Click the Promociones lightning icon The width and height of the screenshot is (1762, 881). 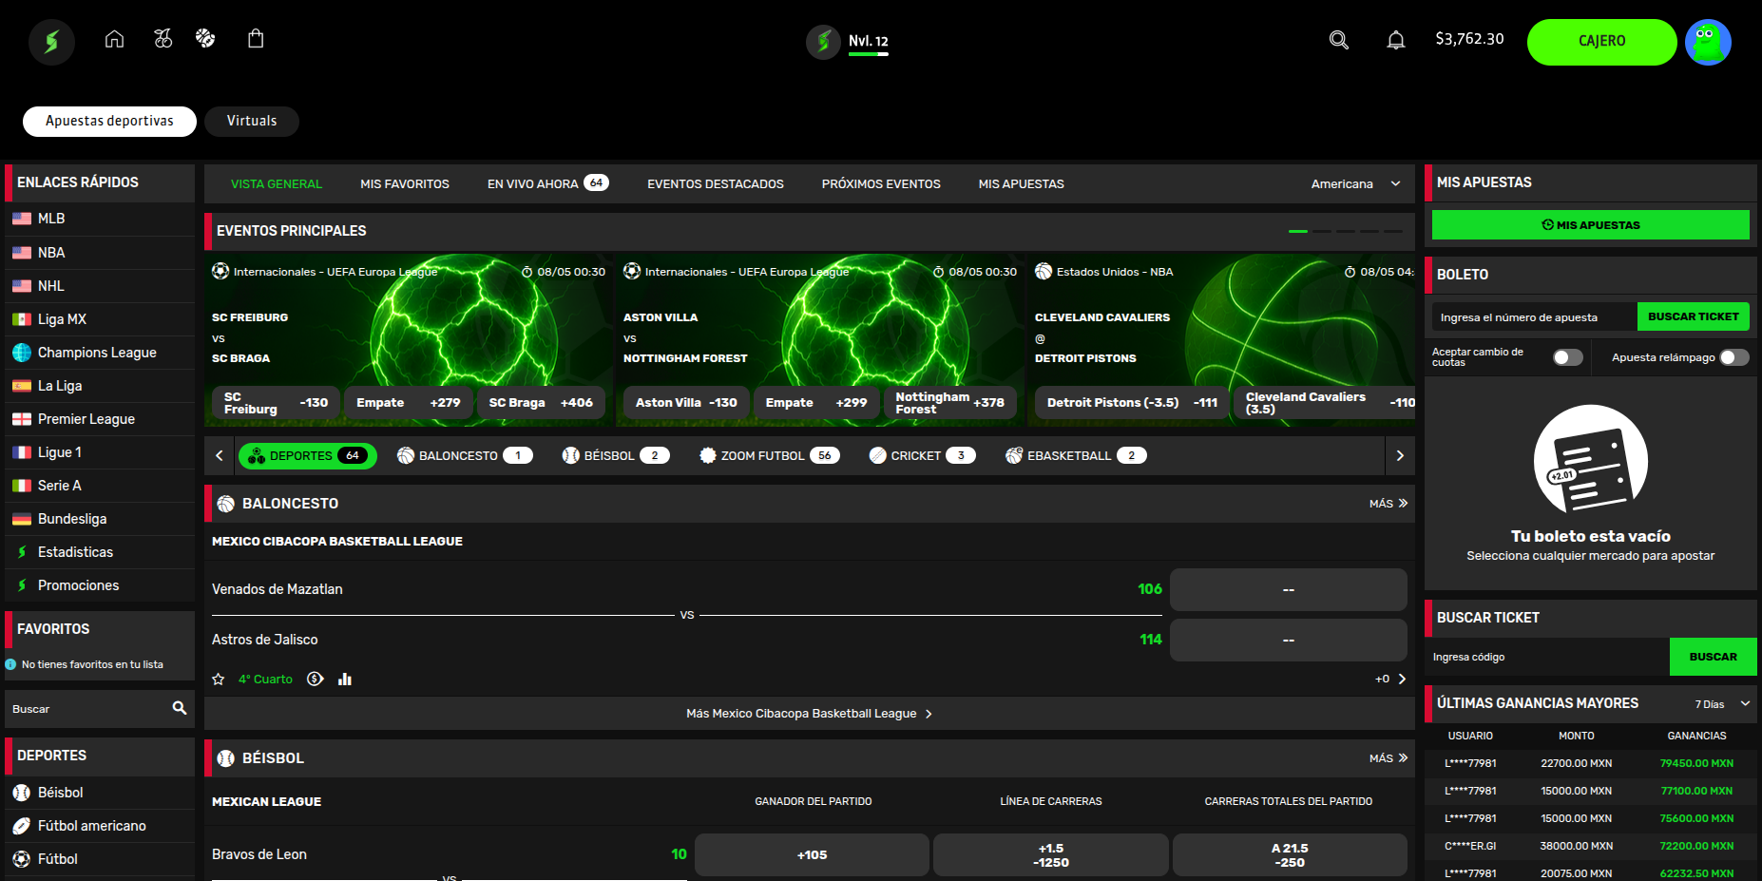[22, 585]
